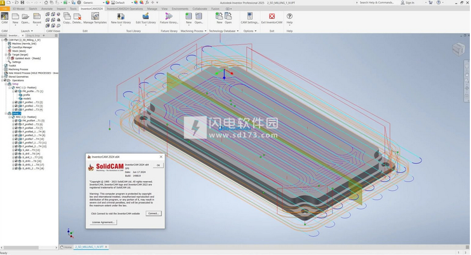Image resolution: width=471 pixels, height=255 pixels.
Task: Uncheck the FM_profile T1 (1) operation checkbox
Action: pos(16,91)
